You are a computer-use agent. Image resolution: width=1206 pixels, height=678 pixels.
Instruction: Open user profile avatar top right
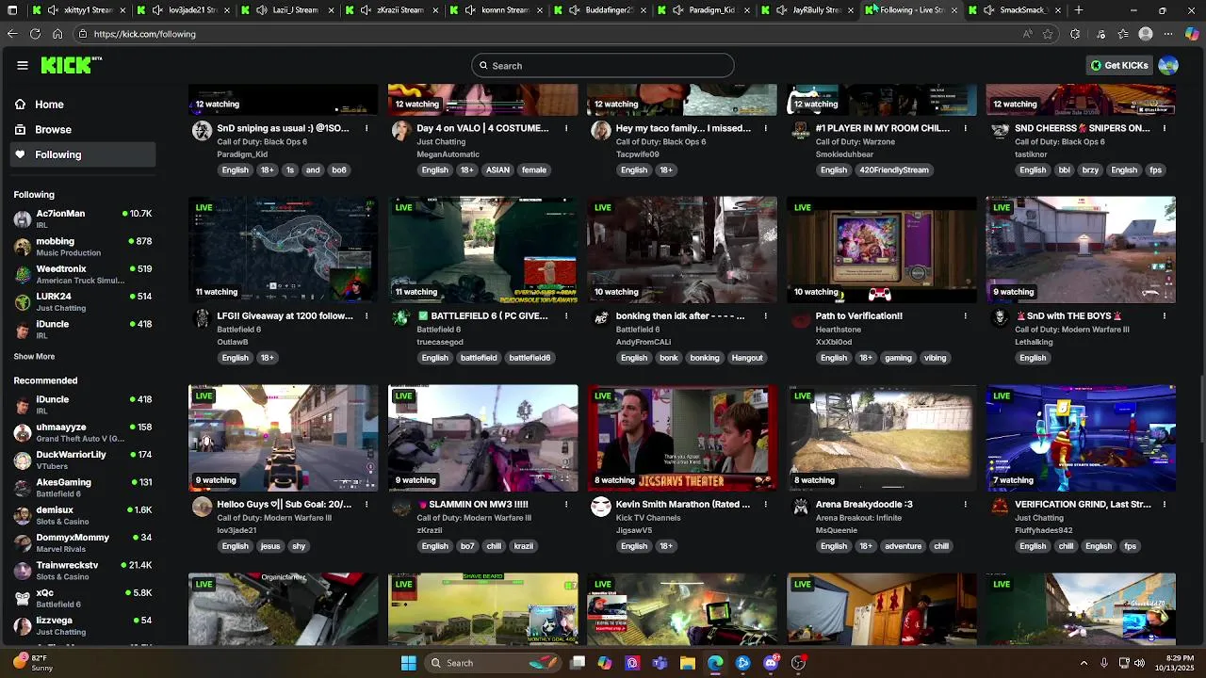(x=1168, y=65)
